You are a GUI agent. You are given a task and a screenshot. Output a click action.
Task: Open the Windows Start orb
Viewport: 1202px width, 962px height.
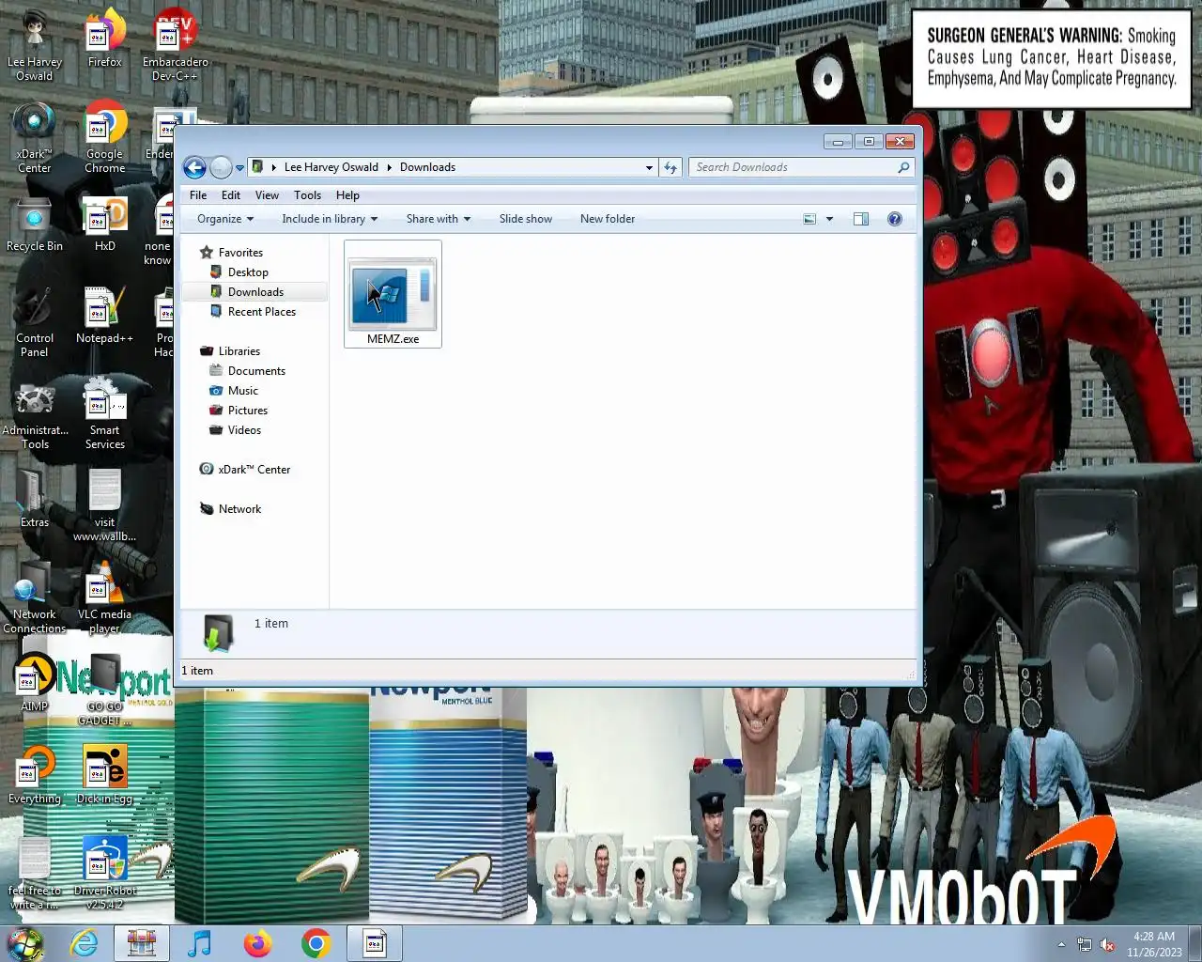click(x=25, y=943)
